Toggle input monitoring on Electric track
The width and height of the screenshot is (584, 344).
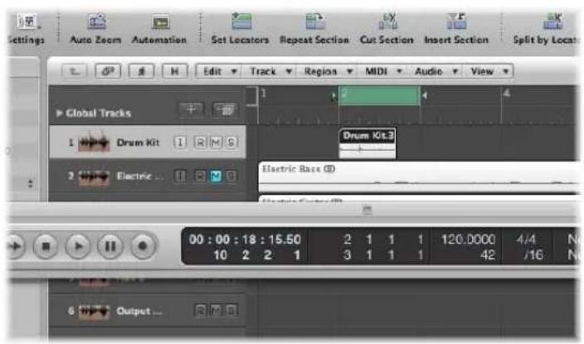180,176
